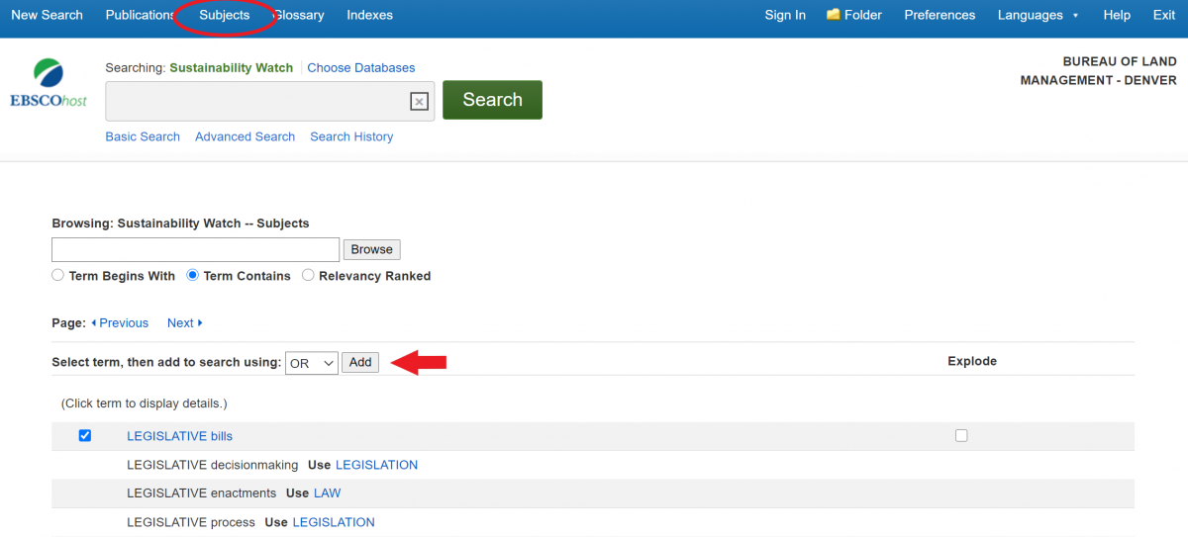
Task: Check the LEGISLATIVE bills checkbox
Action: click(x=84, y=435)
